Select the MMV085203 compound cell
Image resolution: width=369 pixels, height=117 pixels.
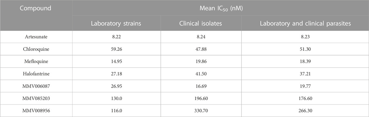click(36, 98)
